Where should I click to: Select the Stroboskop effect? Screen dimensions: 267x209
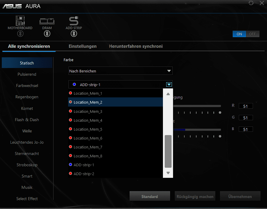(27, 165)
